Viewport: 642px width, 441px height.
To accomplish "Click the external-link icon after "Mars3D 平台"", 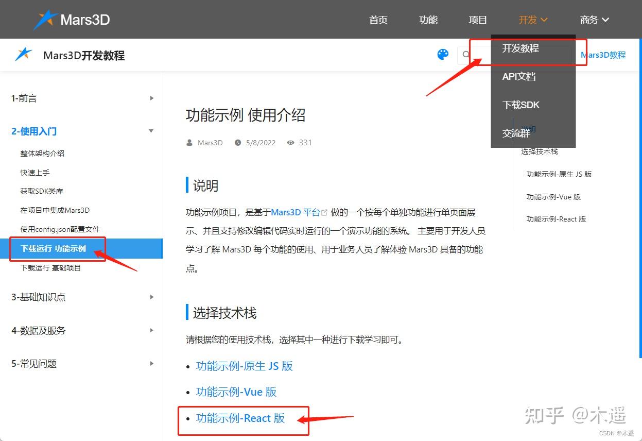I will (x=325, y=211).
